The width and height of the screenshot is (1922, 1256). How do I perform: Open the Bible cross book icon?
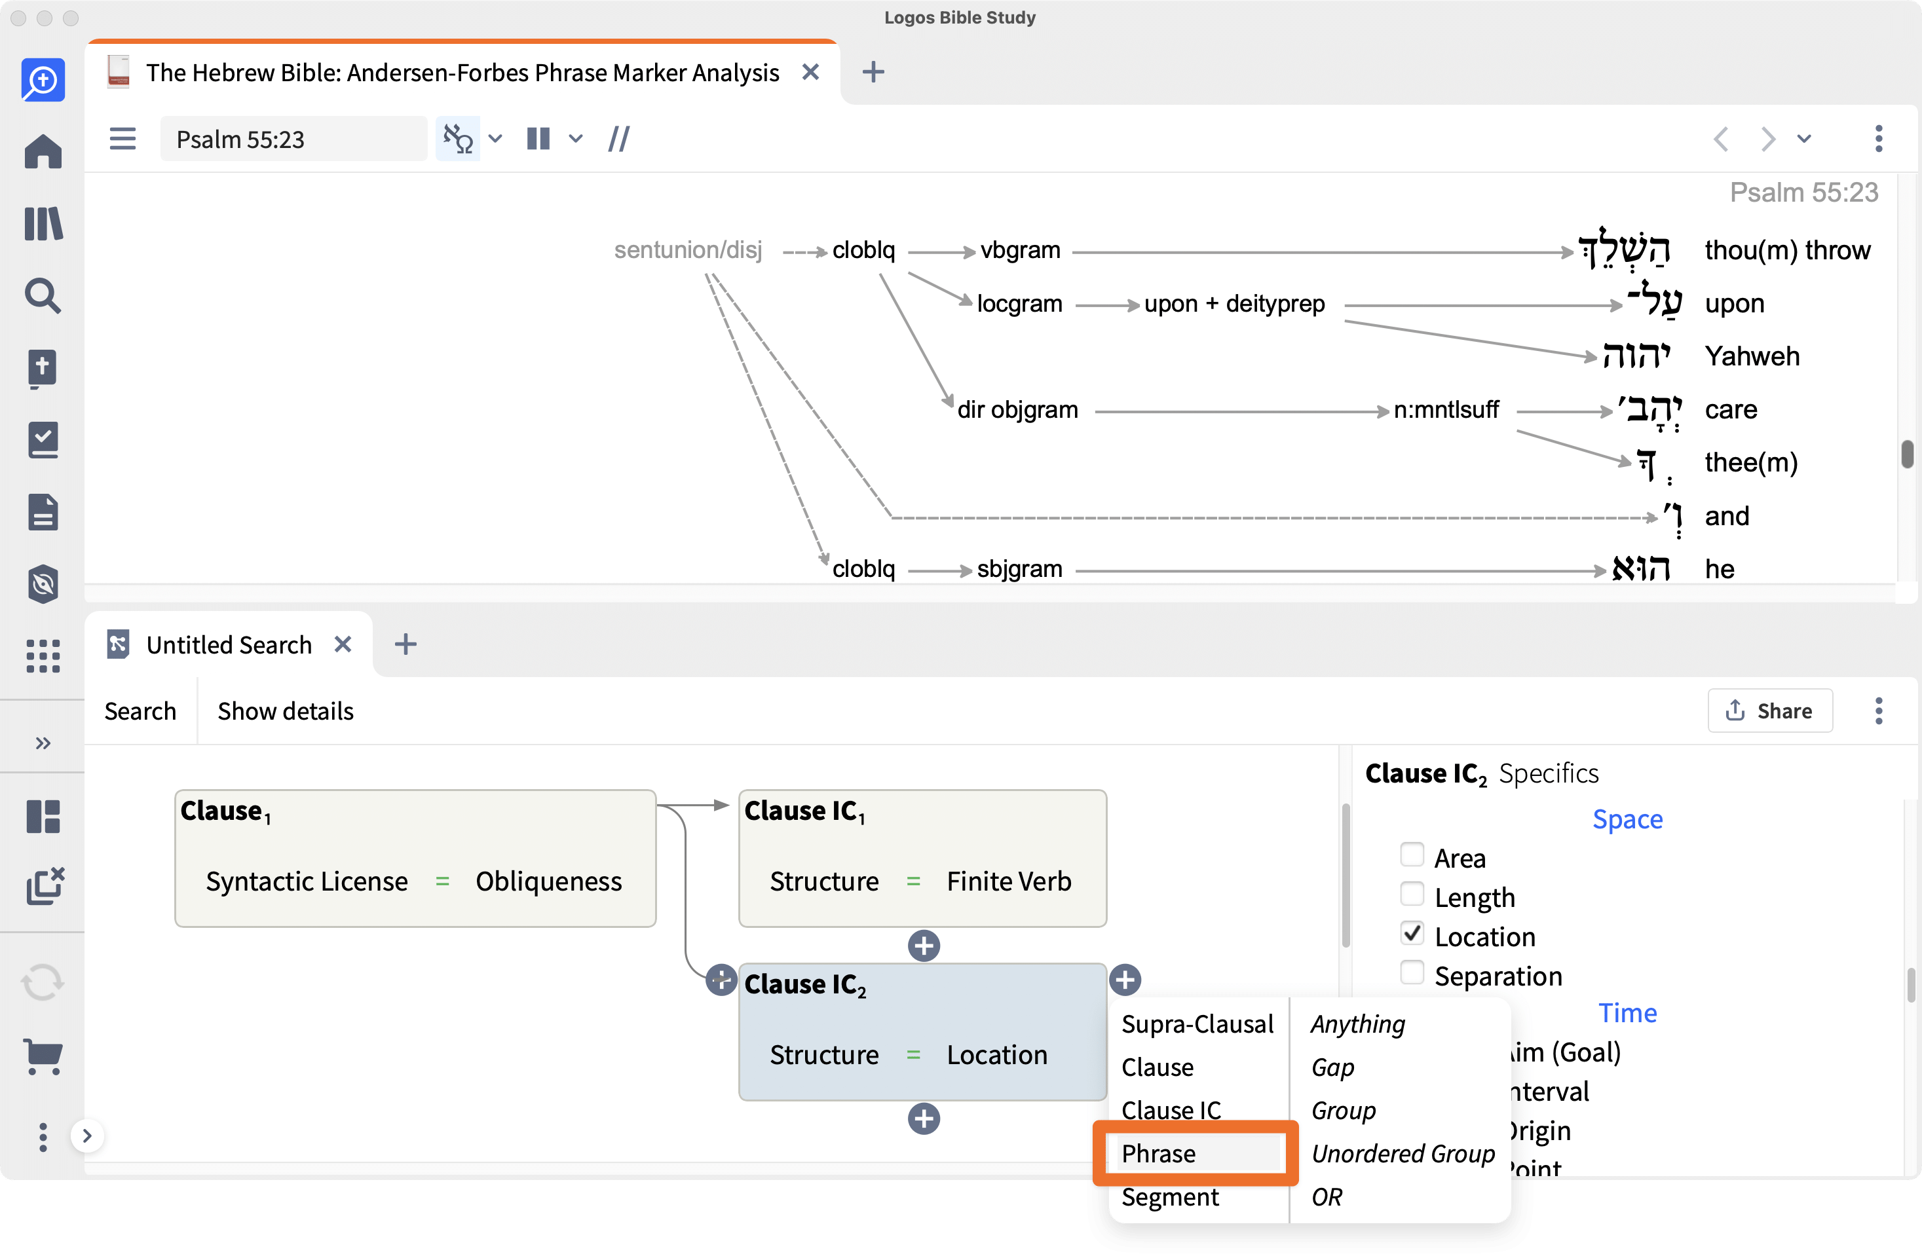[x=43, y=368]
